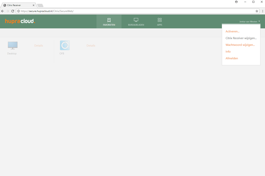Open the Apps tab

tap(160, 22)
